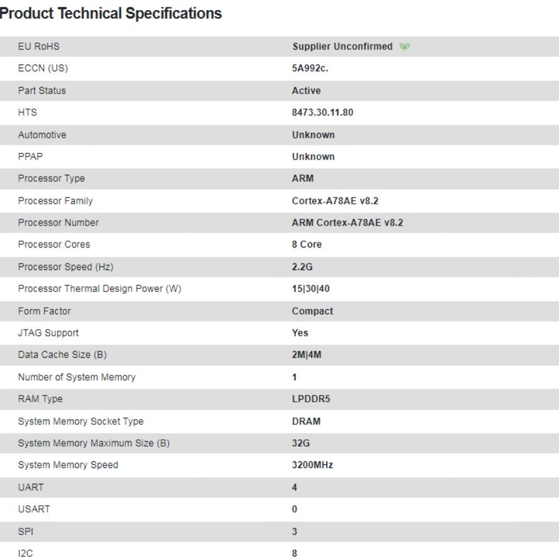
Task: Click the System Memory Maximum Size value 32G
Action: [300, 443]
